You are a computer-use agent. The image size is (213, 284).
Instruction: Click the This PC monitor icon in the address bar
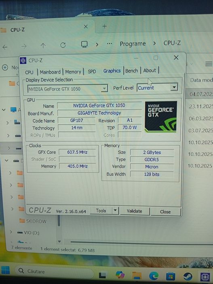(84, 44)
